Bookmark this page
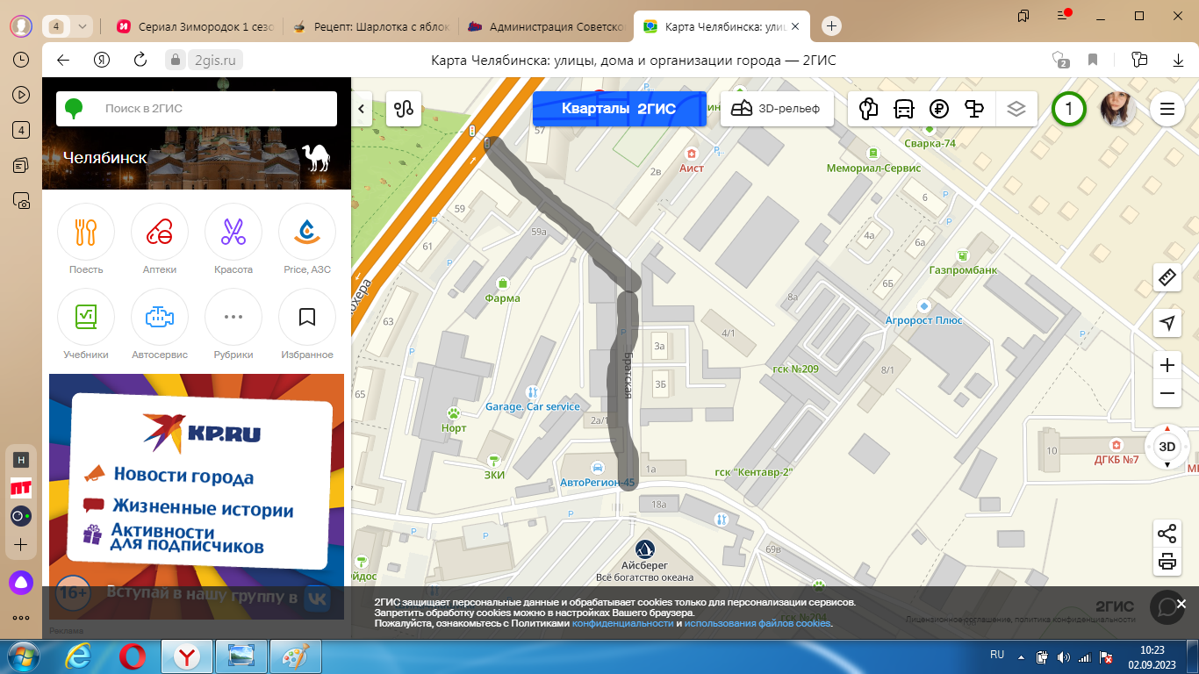The image size is (1199, 674). (1093, 60)
